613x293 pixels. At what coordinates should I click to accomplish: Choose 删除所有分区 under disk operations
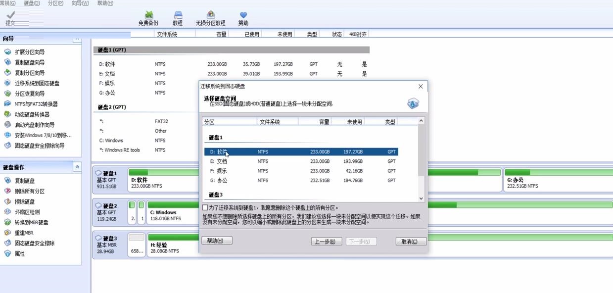click(x=30, y=191)
